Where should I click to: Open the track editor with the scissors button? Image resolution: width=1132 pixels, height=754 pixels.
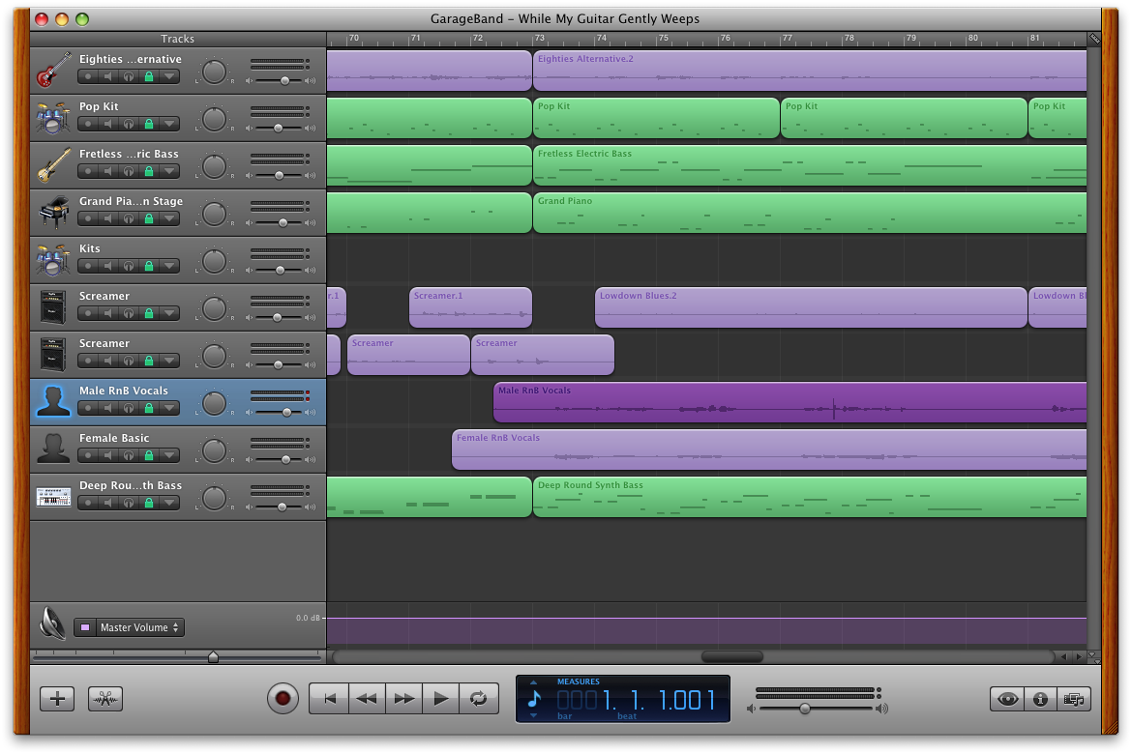tap(105, 699)
